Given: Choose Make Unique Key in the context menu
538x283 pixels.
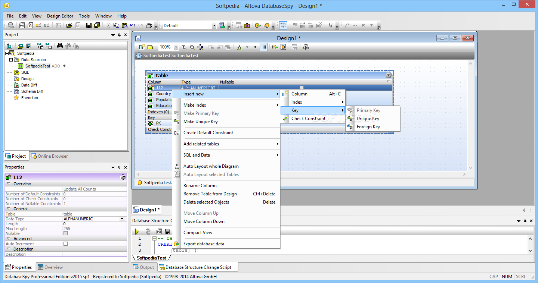Looking at the screenshot, I should [x=226, y=122].
